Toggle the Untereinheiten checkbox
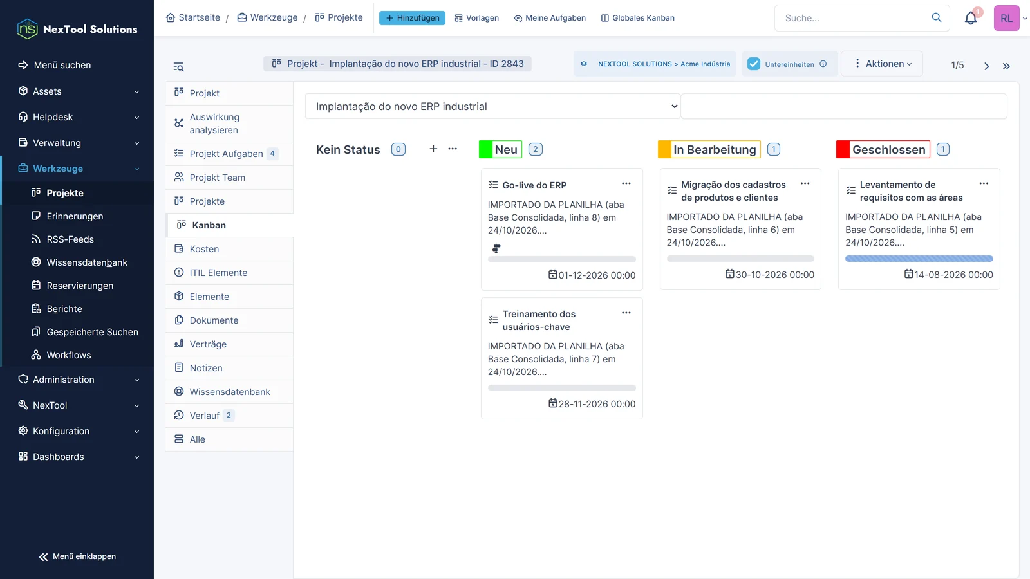1030x579 pixels. (754, 64)
